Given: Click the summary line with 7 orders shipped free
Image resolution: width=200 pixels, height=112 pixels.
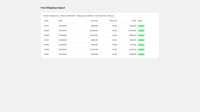Looking at the screenshot, I should [x=78, y=16].
